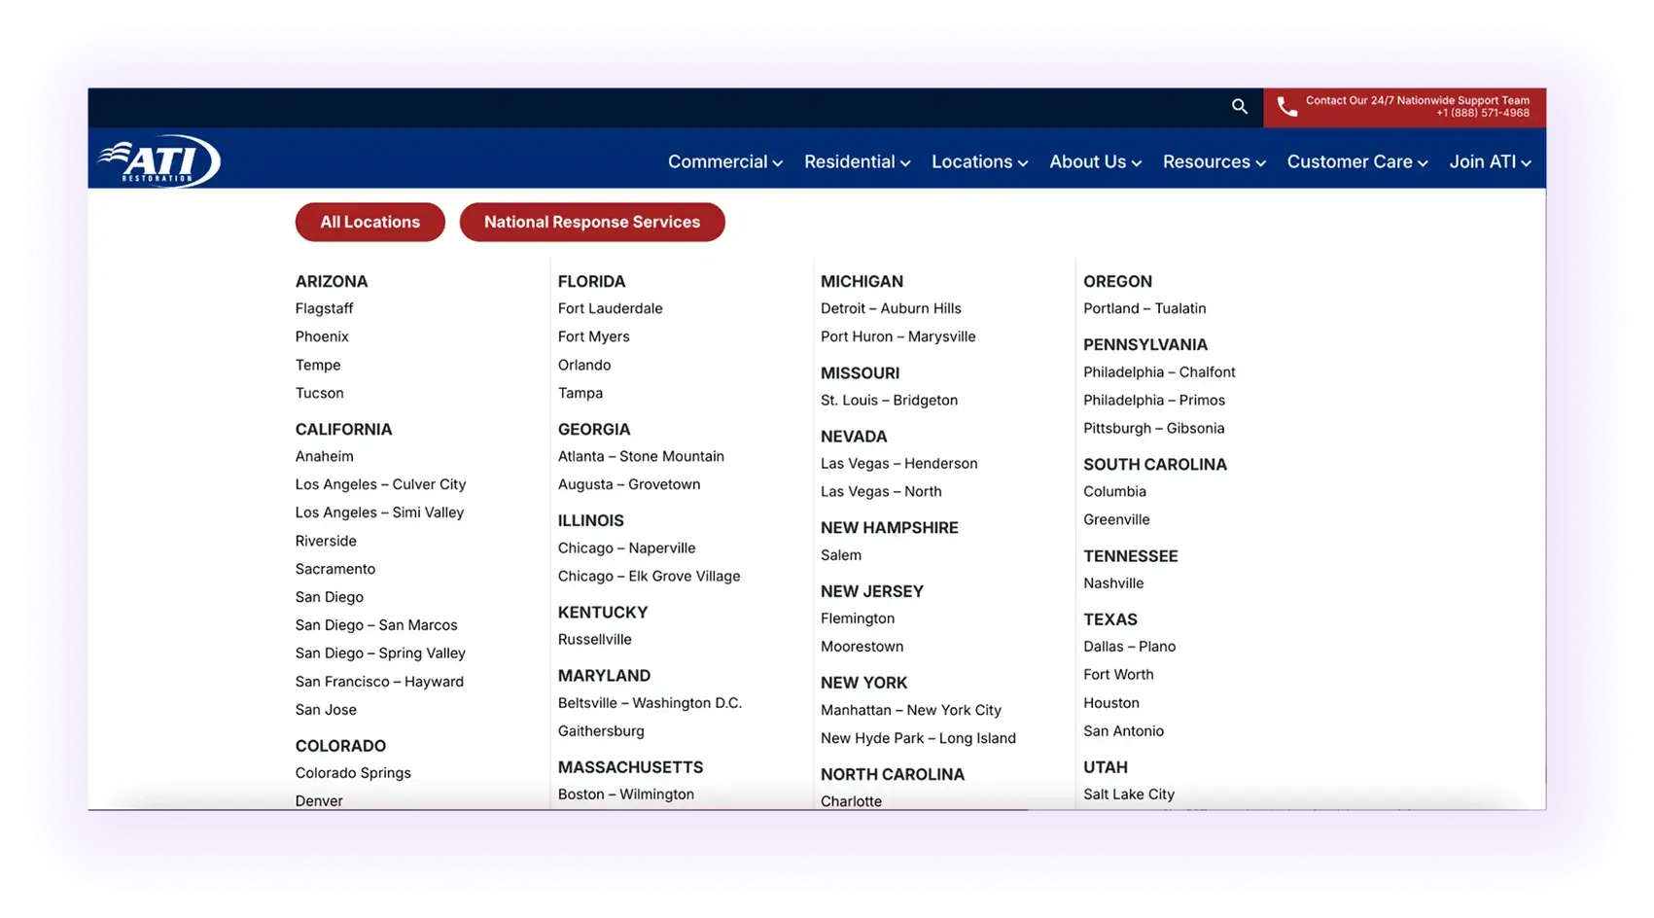The image size is (1654, 918).
Task: Expand the Commercial menu
Action: (x=725, y=162)
